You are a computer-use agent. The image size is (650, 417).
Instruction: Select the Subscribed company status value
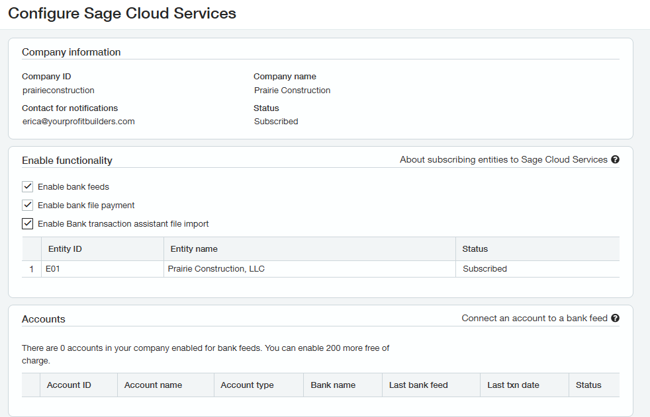[x=276, y=121]
